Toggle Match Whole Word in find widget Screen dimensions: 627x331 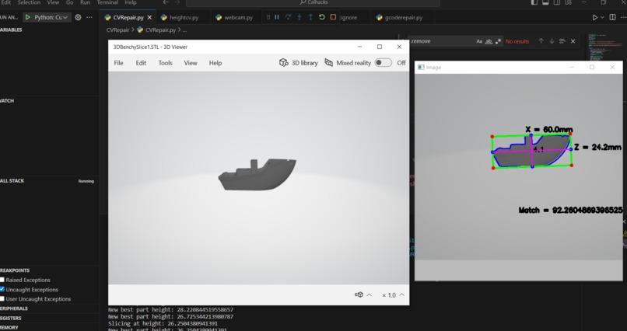[x=489, y=41]
